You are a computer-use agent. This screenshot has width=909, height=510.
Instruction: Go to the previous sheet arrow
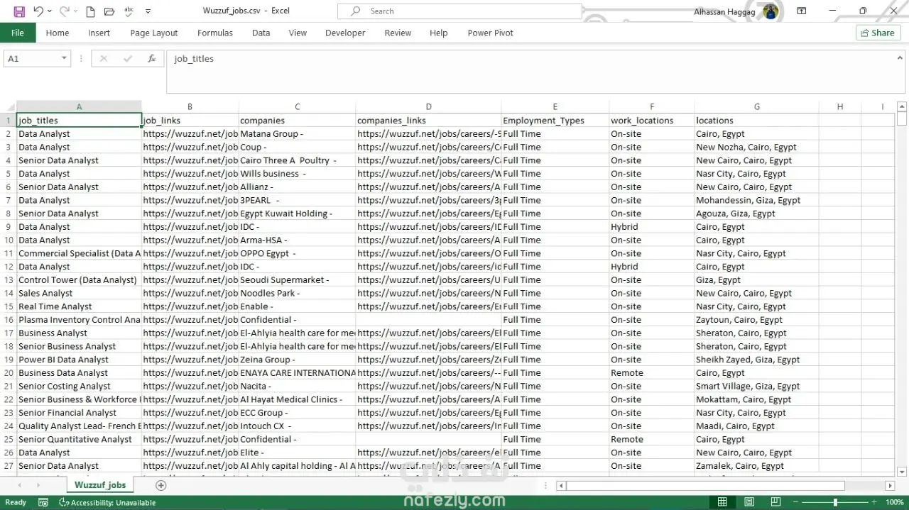pos(19,485)
